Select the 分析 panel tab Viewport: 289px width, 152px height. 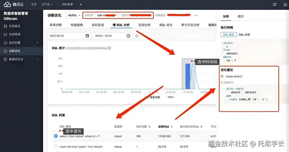point(226,17)
